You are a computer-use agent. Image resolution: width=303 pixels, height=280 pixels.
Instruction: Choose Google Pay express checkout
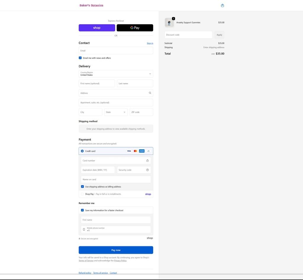[135, 28]
